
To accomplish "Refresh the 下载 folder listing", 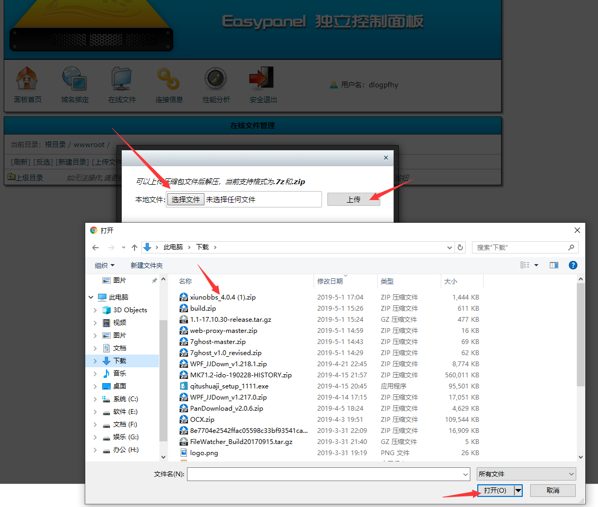I will pyautogui.click(x=460, y=248).
